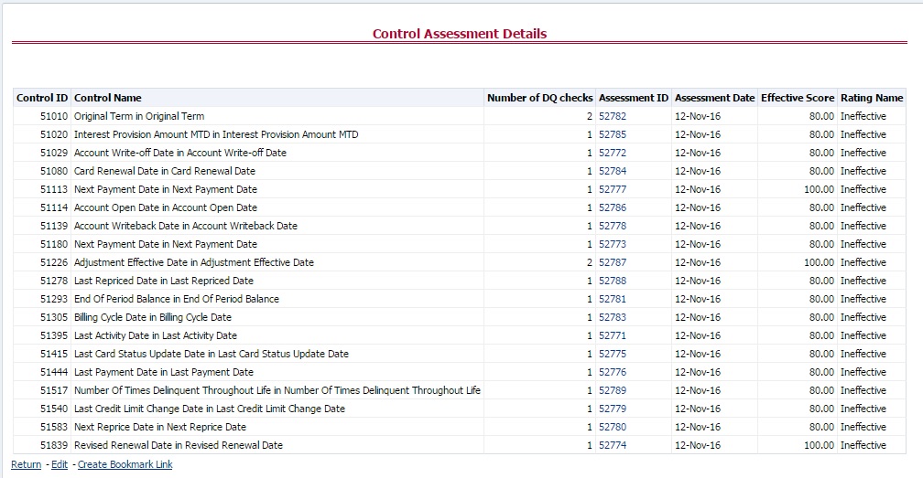Click the Assessment Date column header

pos(714,98)
